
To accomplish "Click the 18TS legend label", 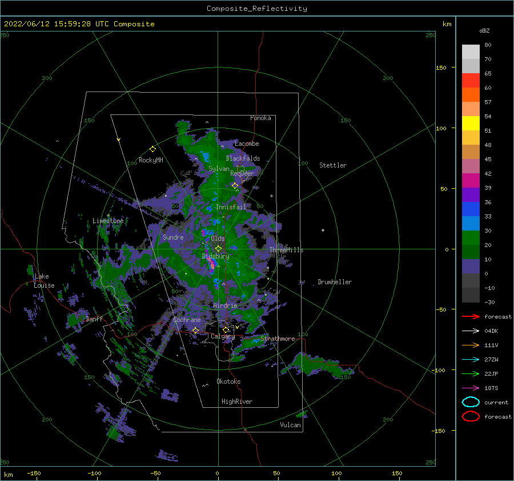I will (491, 388).
